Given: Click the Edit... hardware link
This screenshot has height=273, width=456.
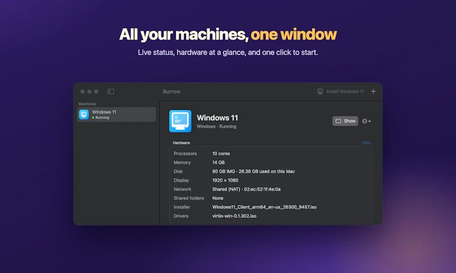Looking at the screenshot, I should click(x=367, y=143).
